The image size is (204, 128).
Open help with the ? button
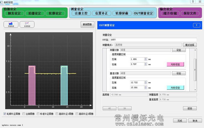point(196,25)
